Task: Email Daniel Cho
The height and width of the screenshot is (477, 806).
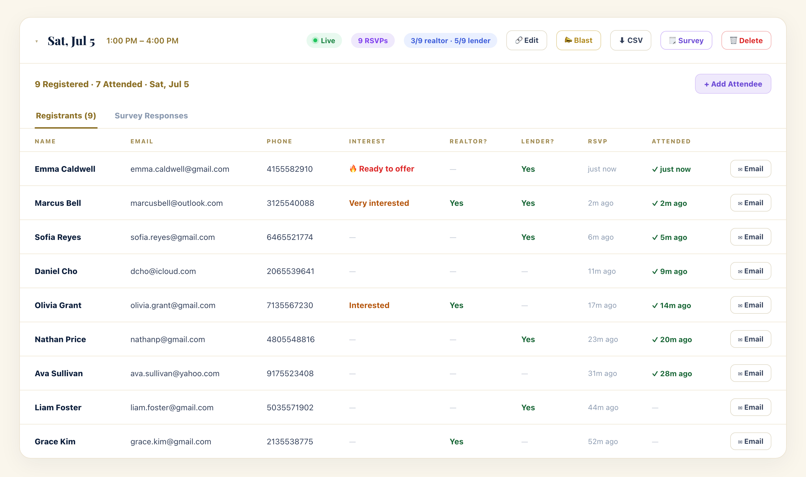Action: click(750, 271)
